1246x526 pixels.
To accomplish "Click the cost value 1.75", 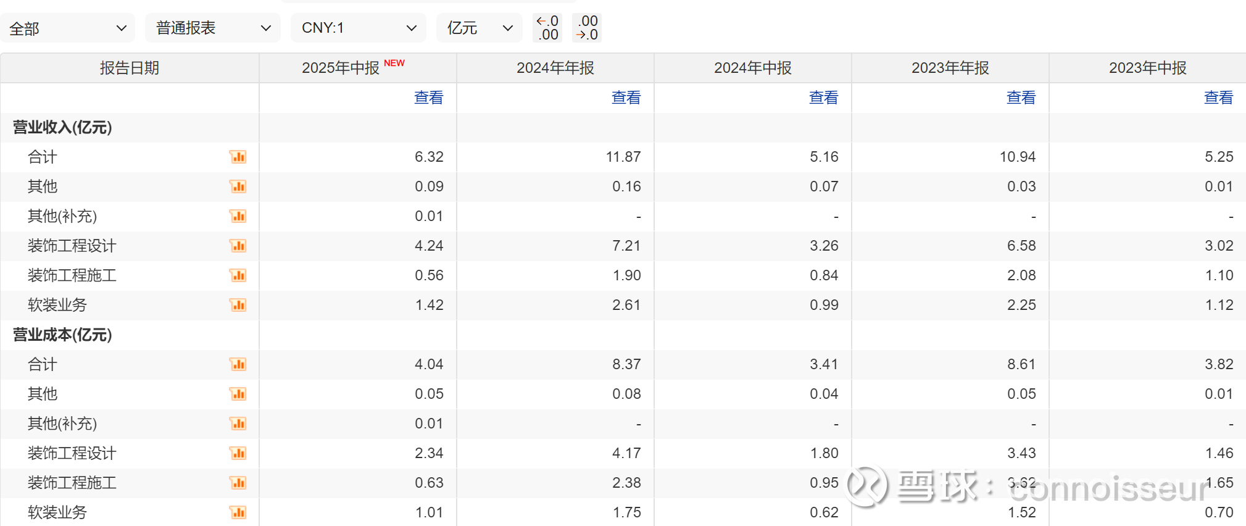I will pyautogui.click(x=626, y=512).
